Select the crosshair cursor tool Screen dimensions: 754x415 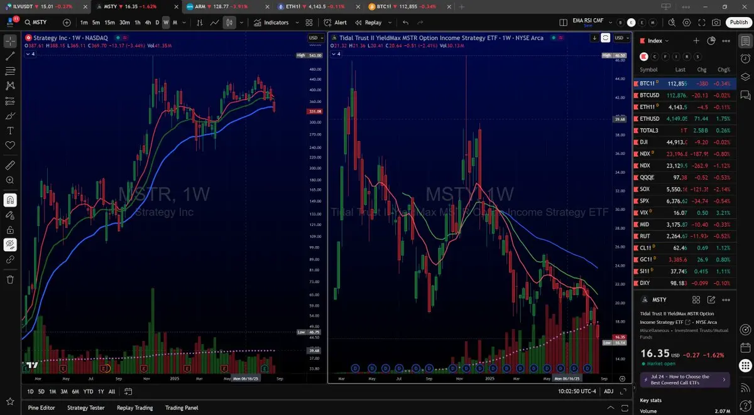pyautogui.click(x=10, y=41)
